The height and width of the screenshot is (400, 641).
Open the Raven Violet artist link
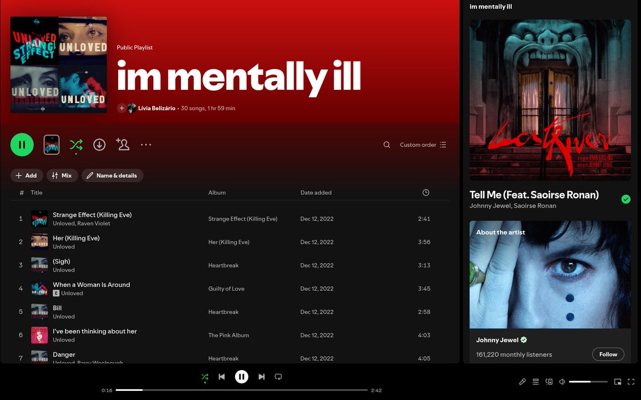click(94, 223)
